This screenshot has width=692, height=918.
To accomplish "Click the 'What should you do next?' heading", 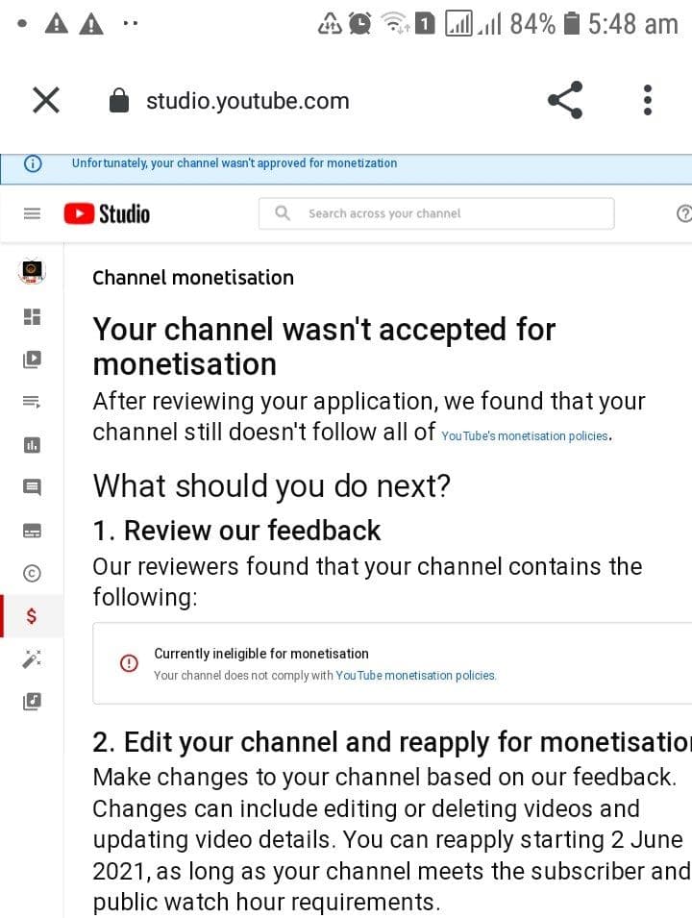I will [x=272, y=486].
